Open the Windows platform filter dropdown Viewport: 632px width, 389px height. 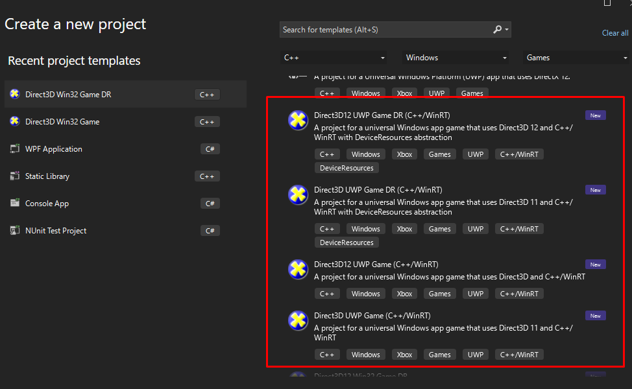pyautogui.click(x=456, y=58)
